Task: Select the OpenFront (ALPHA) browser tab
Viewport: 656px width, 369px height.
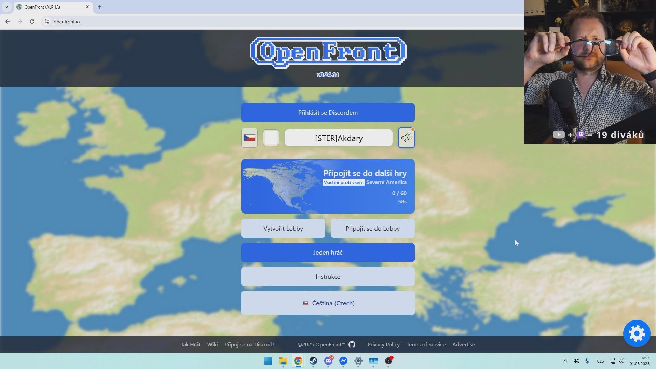Action: (53, 7)
